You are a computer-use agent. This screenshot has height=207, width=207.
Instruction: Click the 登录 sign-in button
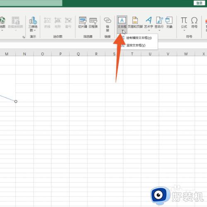(x=199, y=3)
